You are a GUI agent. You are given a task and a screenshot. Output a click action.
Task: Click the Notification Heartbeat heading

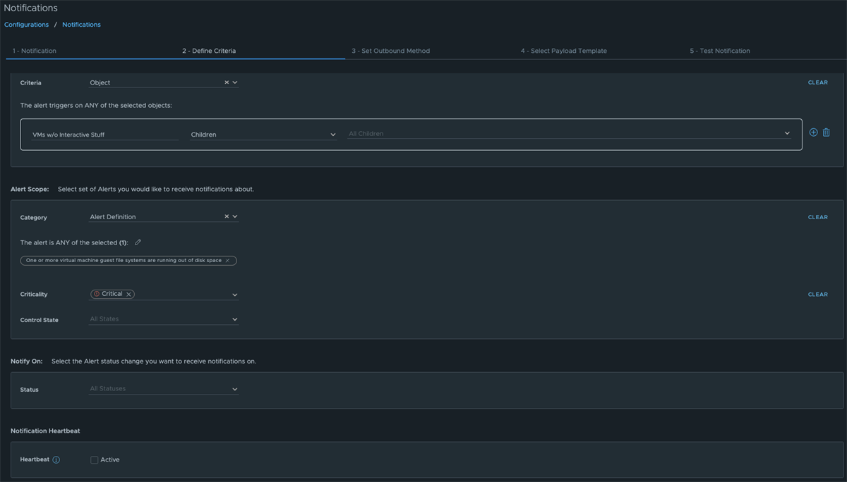(x=45, y=431)
